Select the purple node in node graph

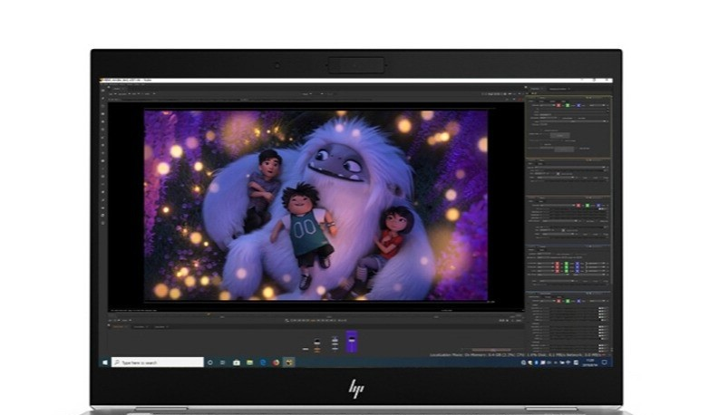(x=352, y=342)
